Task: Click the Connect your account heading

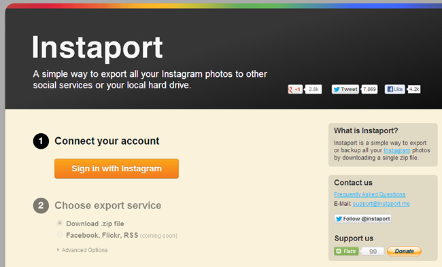Action: (107, 141)
